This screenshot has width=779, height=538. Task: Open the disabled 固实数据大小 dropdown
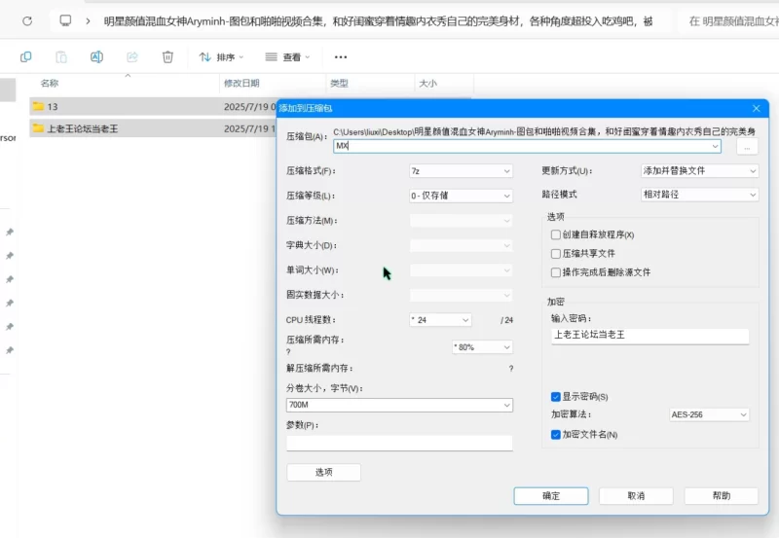(x=461, y=295)
